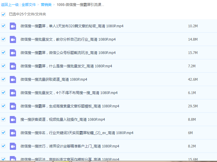The height and width of the screenshot is (162, 217).
Task: Uncheck the 什么是搜一搜批量发文 file checkbox
Action: tap(3, 66)
